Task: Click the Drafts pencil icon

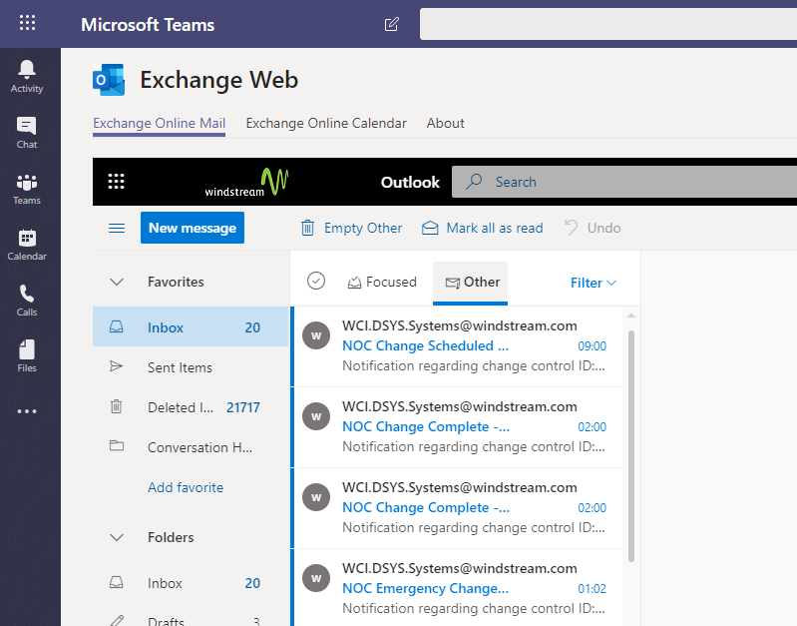Action: pyautogui.click(x=117, y=620)
